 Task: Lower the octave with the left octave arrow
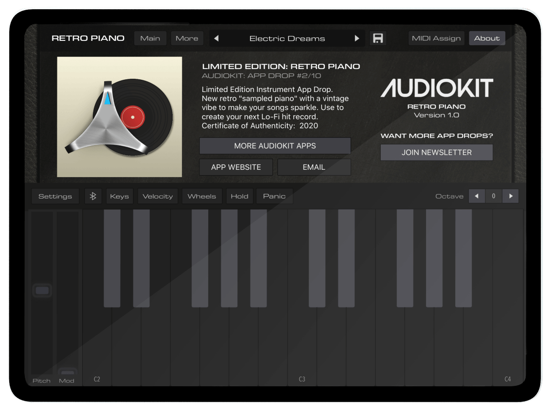point(477,196)
